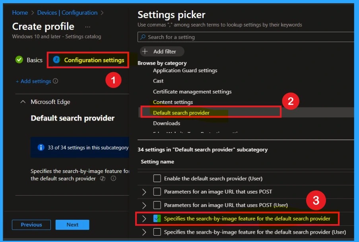The width and height of the screenshot is (359, 242).
Task: Click the ellipsis next to Create profile
Action: tap(87, 27)
